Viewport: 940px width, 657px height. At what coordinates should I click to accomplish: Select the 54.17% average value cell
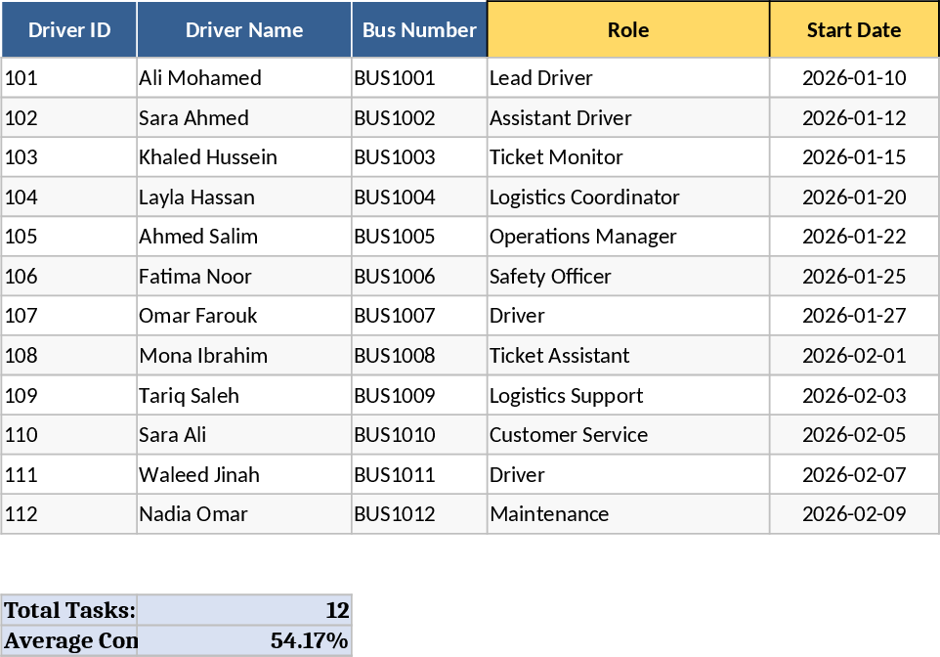[244, 641]
